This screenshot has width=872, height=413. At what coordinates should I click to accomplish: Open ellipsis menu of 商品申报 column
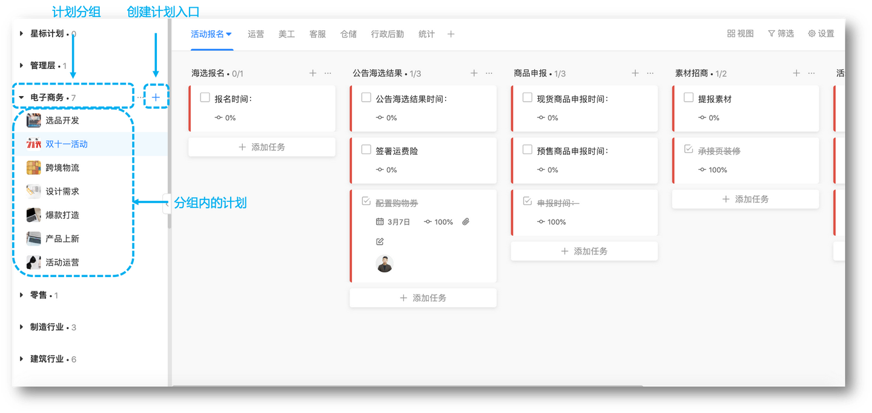click(650, 73)
